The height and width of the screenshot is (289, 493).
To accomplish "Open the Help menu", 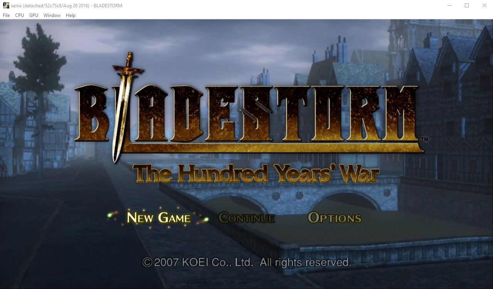I will pos(71,15).
